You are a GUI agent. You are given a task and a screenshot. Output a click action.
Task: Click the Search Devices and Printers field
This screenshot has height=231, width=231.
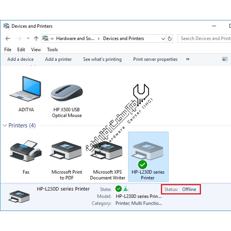[x=204, y=38]
